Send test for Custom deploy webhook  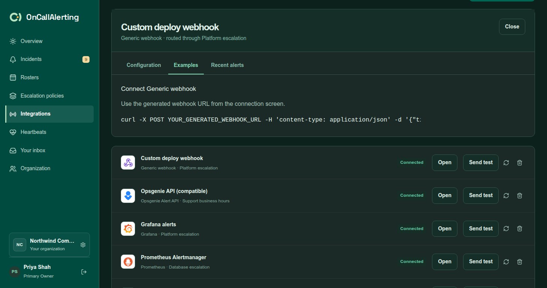click(481, 162)
